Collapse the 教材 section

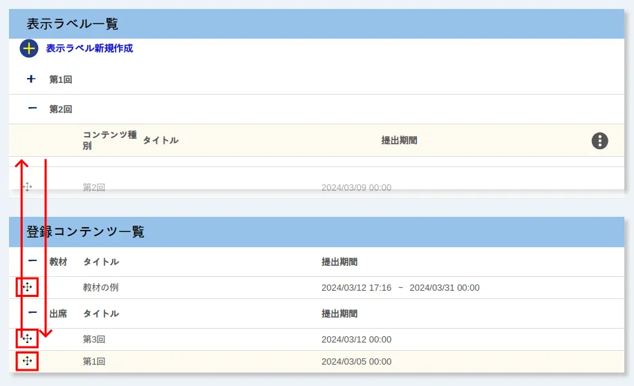click(32, 262)
